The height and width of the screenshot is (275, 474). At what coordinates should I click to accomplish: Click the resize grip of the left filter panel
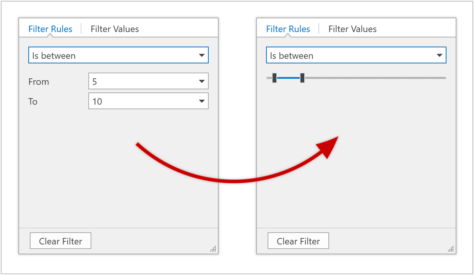coord(213,249)
